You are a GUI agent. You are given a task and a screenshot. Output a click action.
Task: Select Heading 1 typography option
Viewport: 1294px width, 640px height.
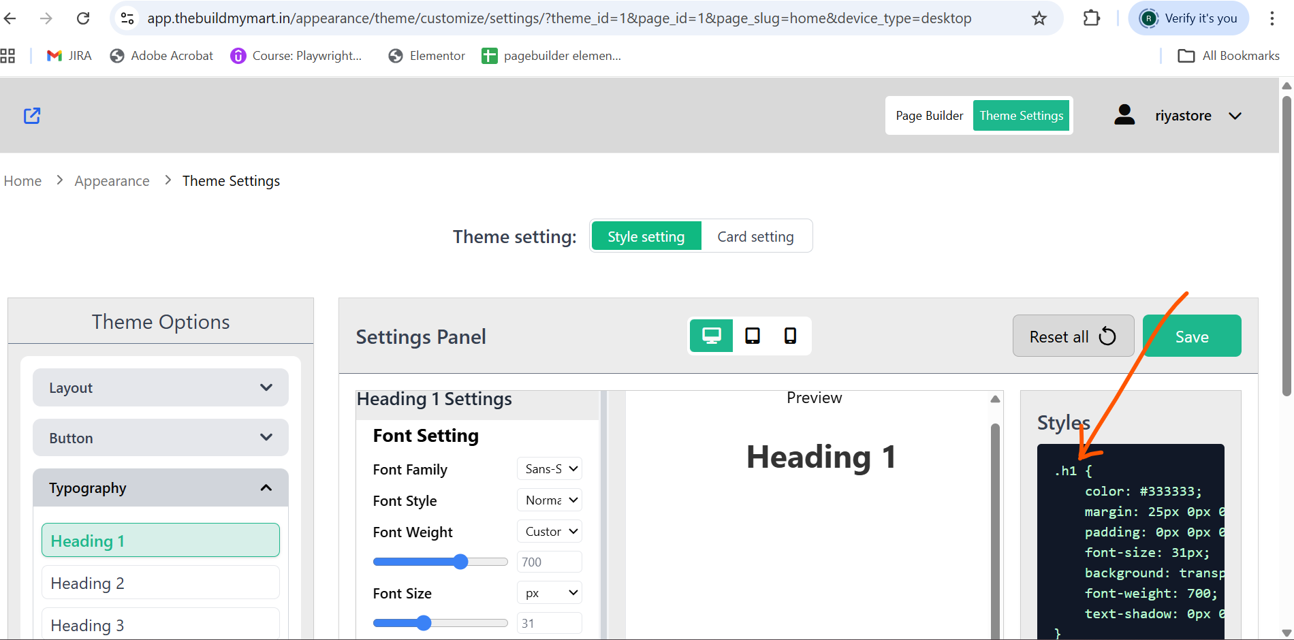point(161,540)
